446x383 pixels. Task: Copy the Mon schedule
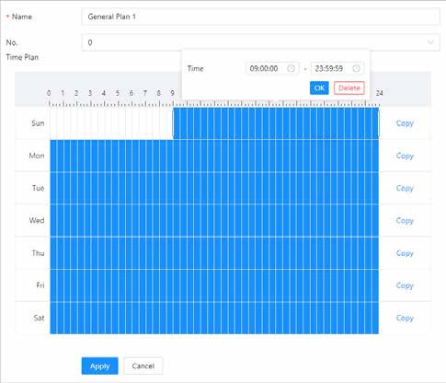point(405,156)
